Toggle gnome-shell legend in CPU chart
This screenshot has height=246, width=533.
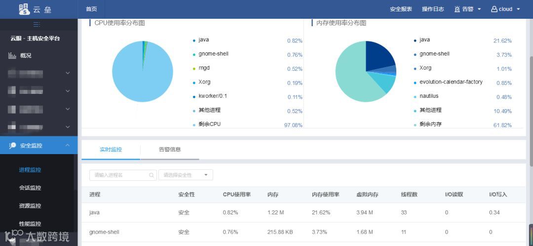pyautogui.click(x=210, y=54)
